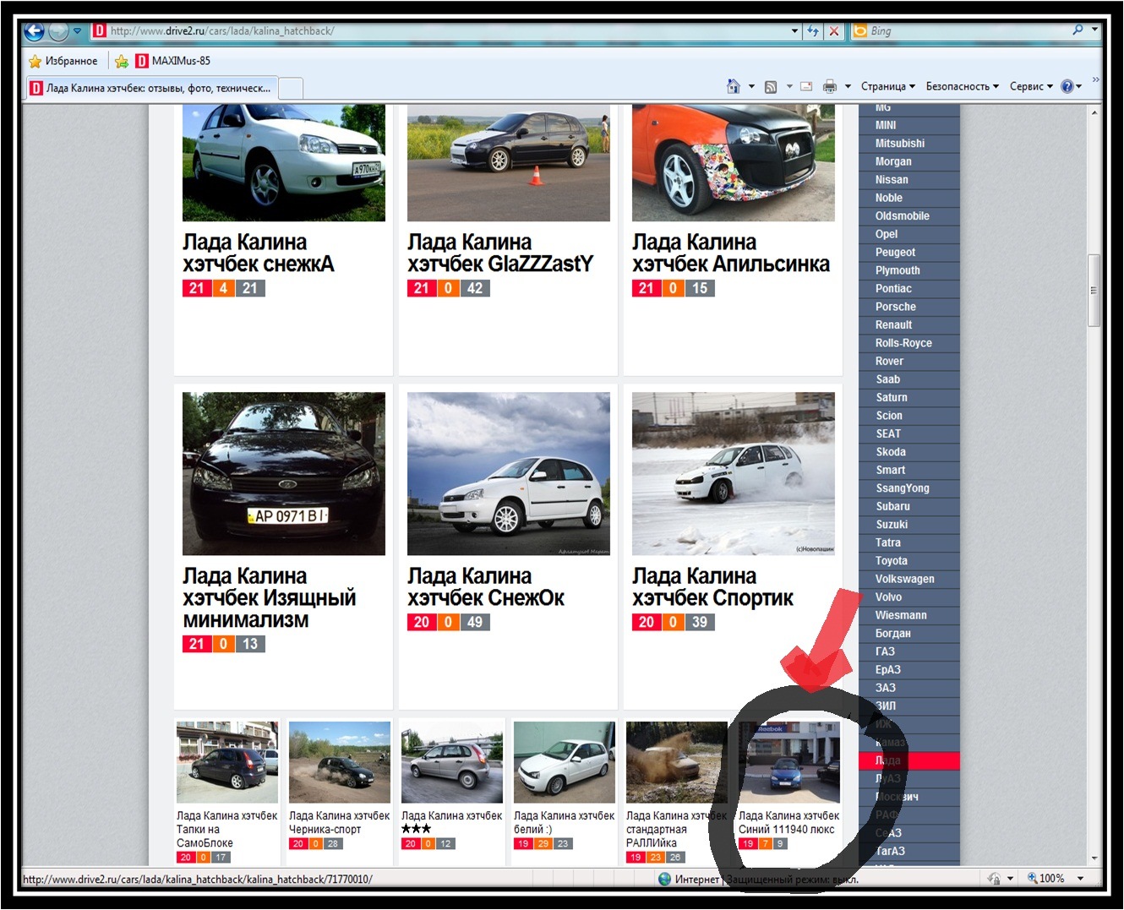Open the Безопасность menu
1124x910 pixels.
pyautogui.click(x=963, y=86)
